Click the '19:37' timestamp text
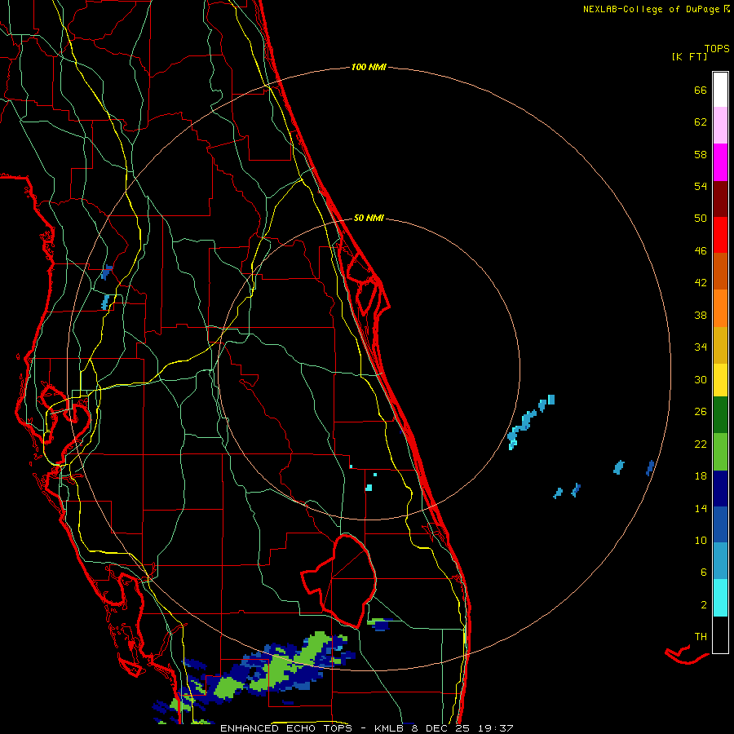The image size is (734, 734). click(496, 728)
